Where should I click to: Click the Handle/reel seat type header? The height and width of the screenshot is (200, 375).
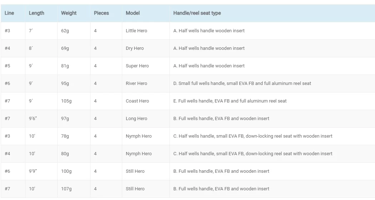197,13
